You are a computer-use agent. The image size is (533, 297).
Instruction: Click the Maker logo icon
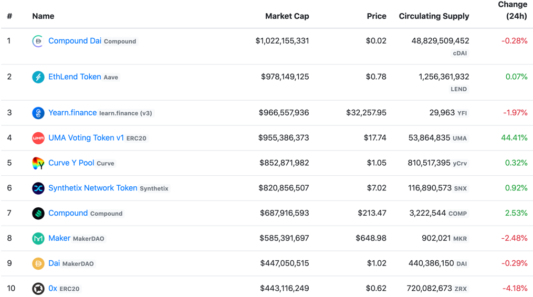38,239
